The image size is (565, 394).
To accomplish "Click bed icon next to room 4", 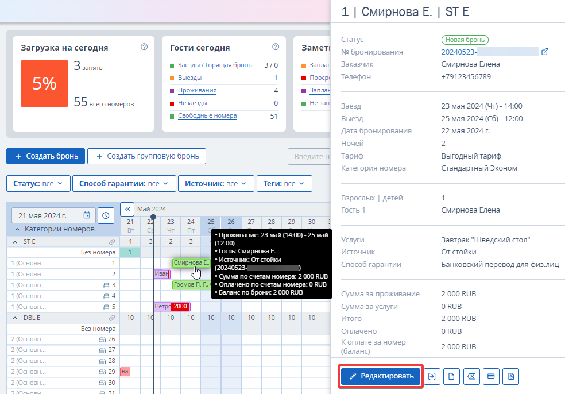I will coord(106,296).
